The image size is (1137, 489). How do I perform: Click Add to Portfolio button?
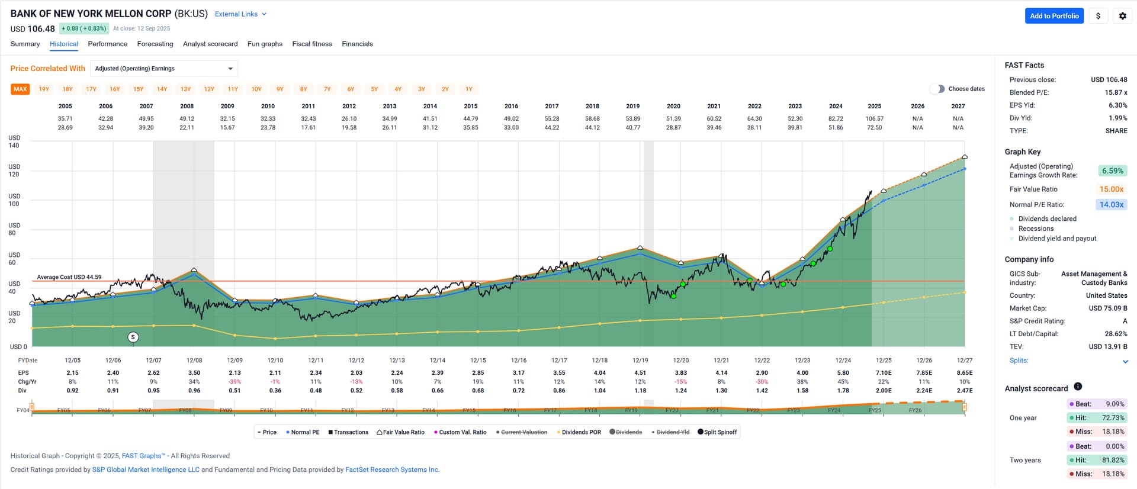pos(1054,16)
